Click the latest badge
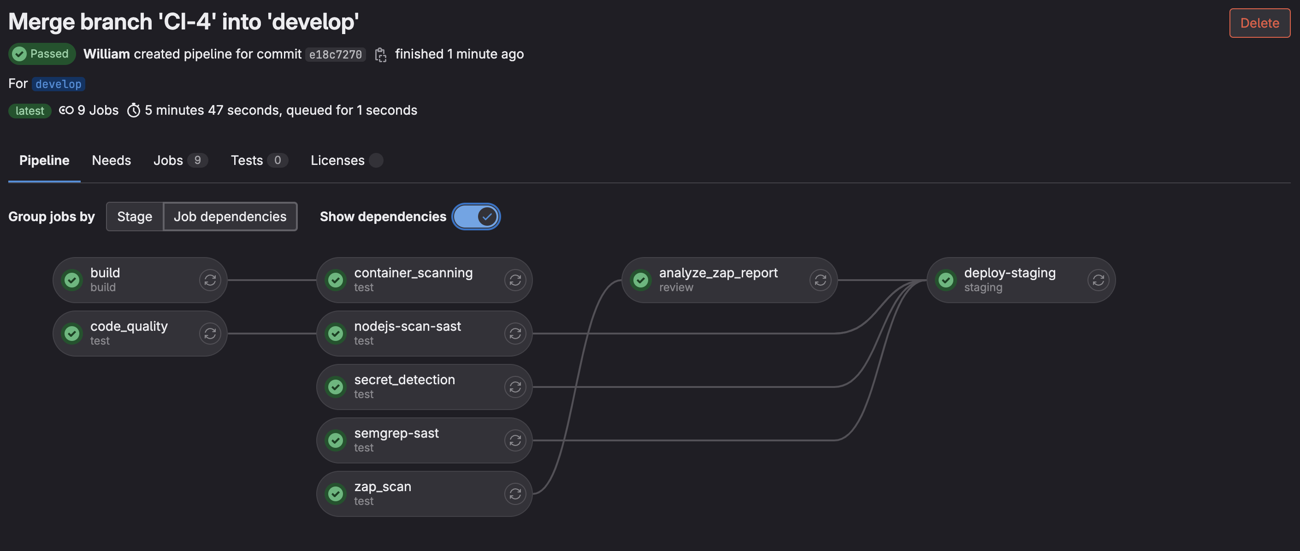The image size is (1300, 551). click(x=30, y=111)
